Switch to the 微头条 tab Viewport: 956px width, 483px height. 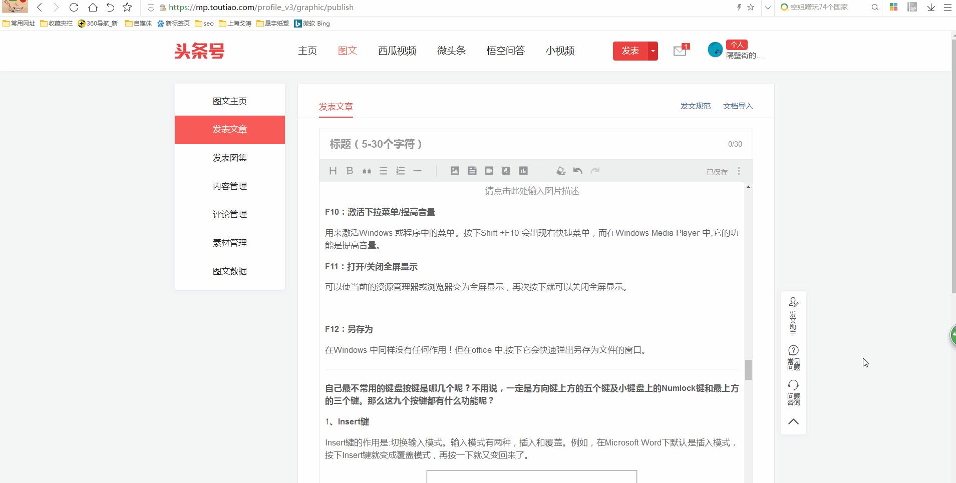click(451, 51)
